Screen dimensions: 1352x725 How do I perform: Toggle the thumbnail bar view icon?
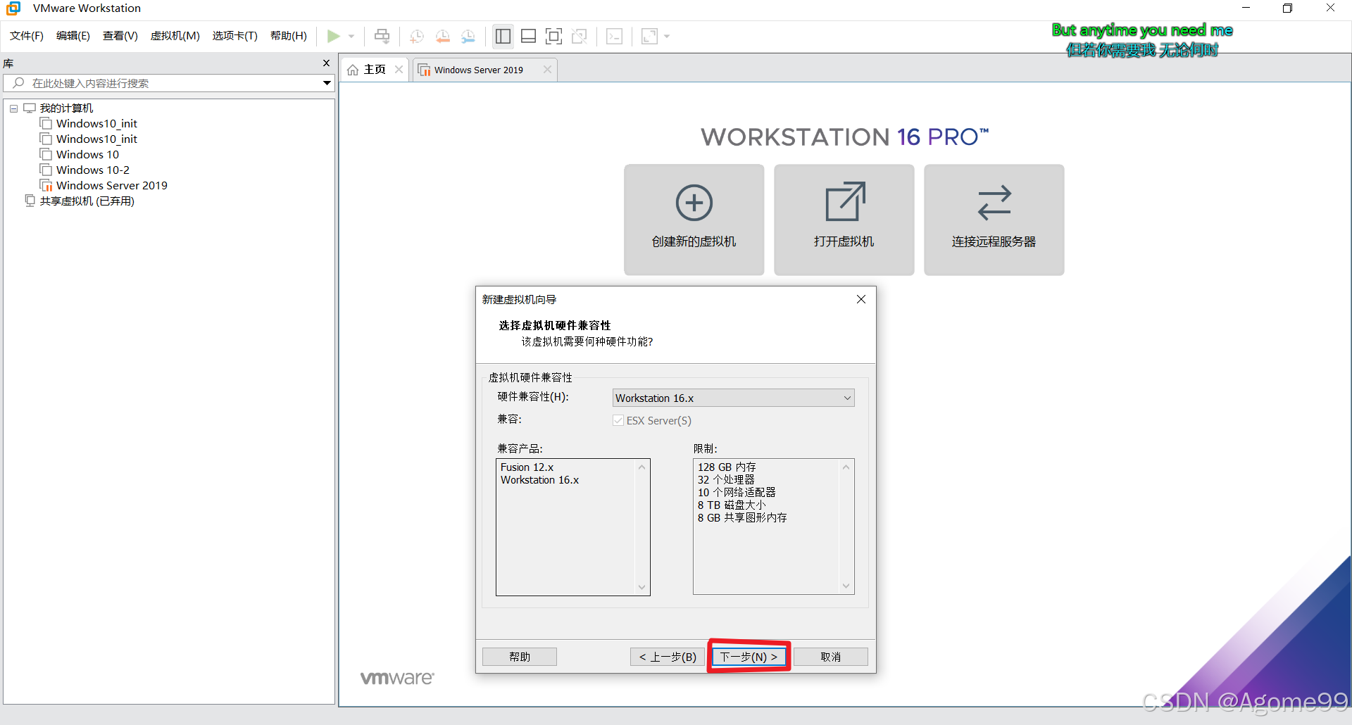[x=528, y=36]
